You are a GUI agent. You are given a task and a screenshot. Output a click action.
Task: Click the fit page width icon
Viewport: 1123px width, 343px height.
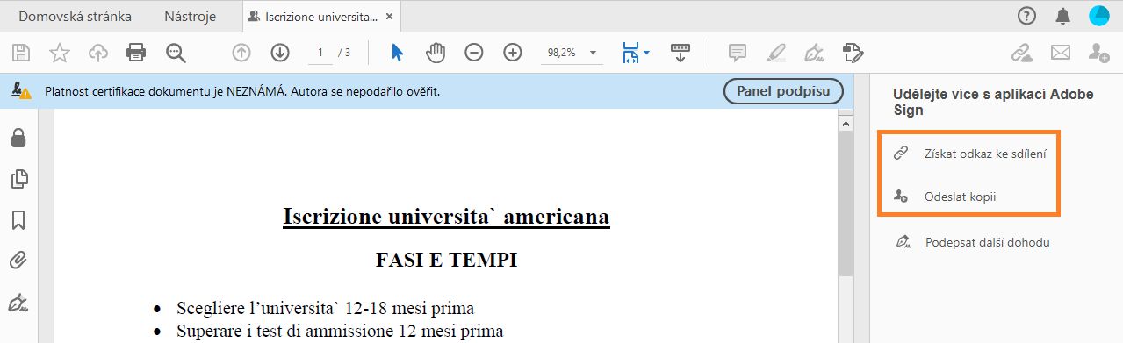(x=630, y=53)
